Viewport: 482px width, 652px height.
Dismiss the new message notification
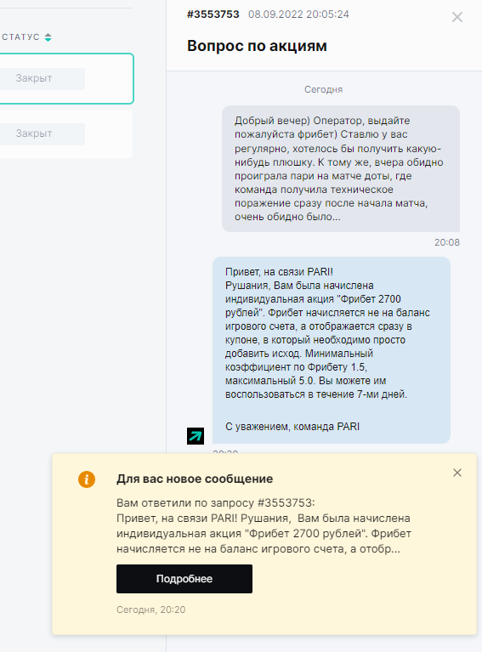tap(457, 473)
